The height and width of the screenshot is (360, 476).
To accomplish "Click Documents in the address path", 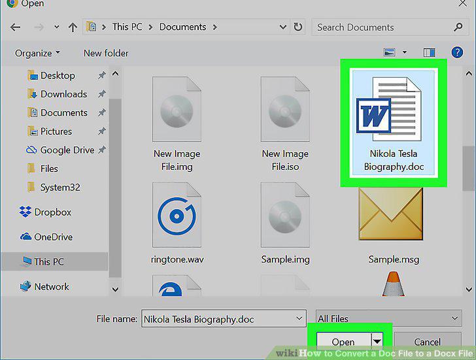I will 183,27.
